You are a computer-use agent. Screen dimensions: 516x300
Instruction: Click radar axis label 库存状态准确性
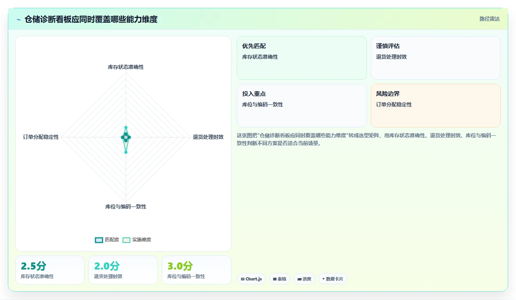point(126,67)
